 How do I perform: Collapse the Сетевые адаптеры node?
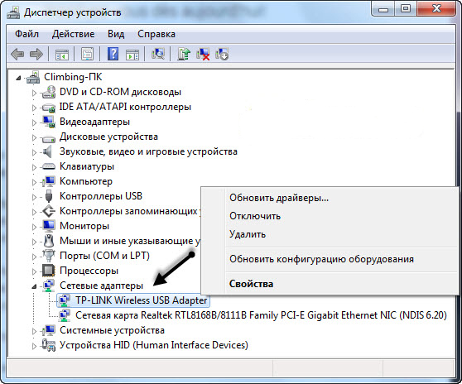coord(34,286)
